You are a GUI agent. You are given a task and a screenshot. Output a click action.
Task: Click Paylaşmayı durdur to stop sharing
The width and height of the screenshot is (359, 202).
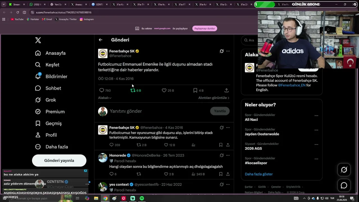(205, 28)
